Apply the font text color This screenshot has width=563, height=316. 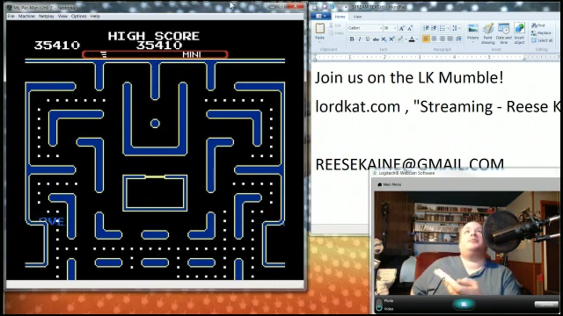pos(411,39)
